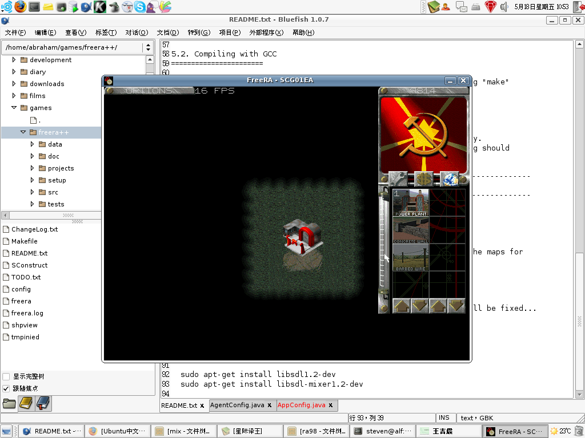Click the OPTIONS button in FreeRA
This screenshot has height=438, width=585.
click(x=149, y=91)
